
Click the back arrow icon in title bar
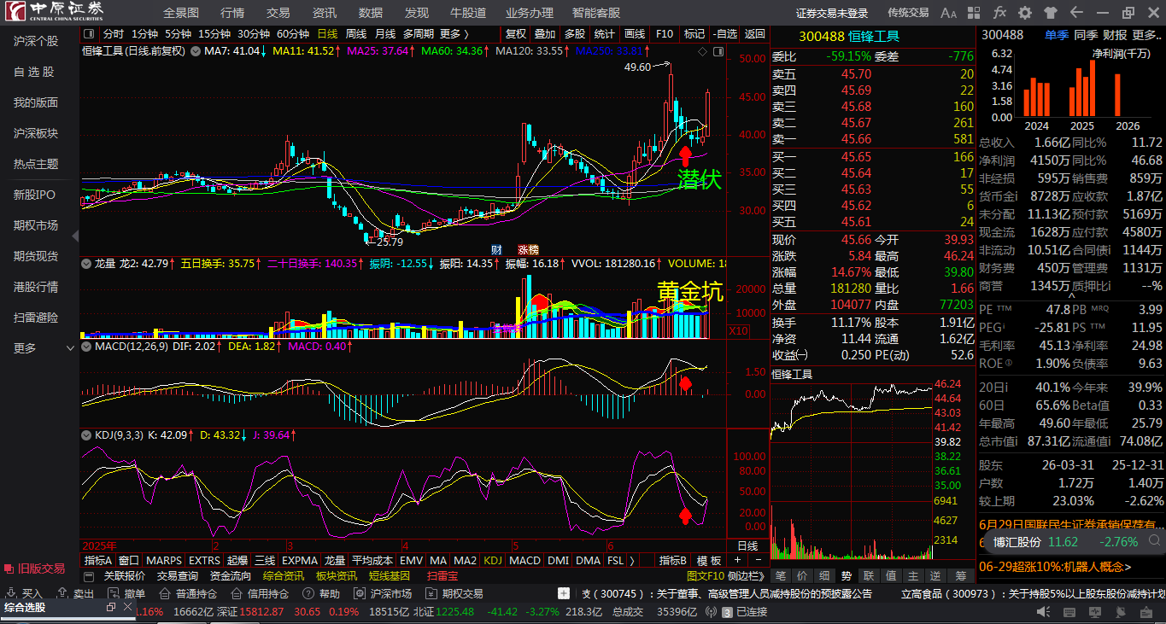click(x=1076, y=13)
